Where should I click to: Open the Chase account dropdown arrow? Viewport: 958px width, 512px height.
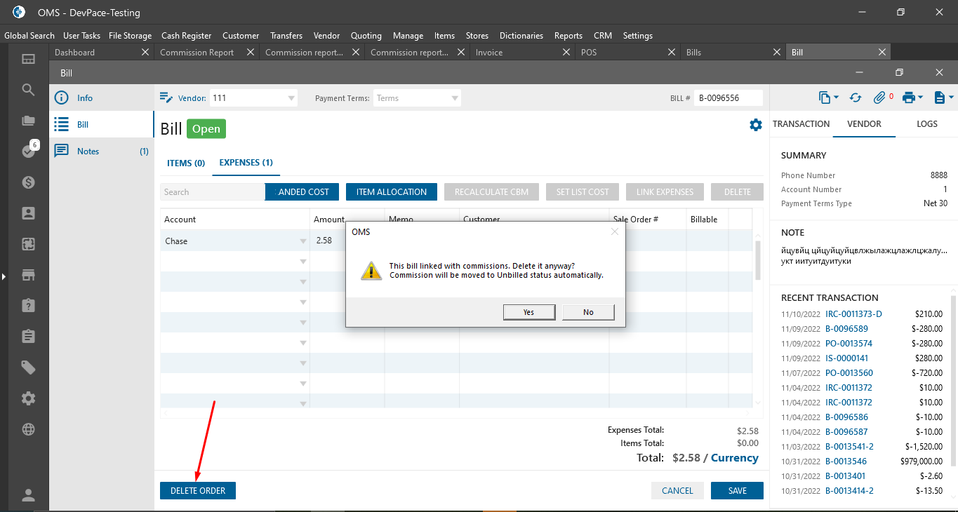[303, 241]
